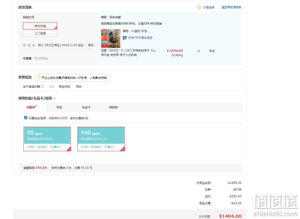This screenshot has width=300, height=219.
Task: Switch to the 京豆 tab
Action: tap(59, 107)
